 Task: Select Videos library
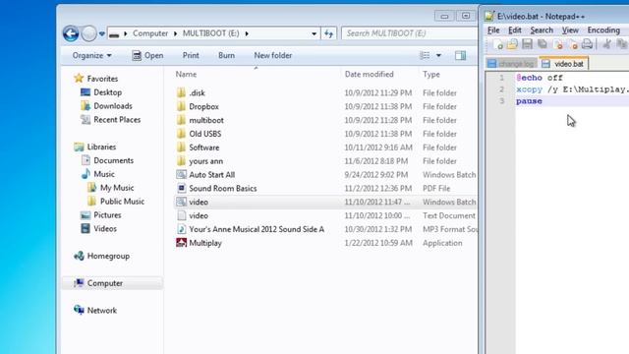(x=105, y=229)
